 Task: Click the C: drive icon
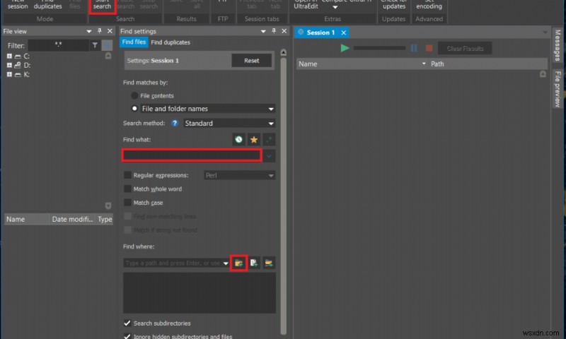18,56
